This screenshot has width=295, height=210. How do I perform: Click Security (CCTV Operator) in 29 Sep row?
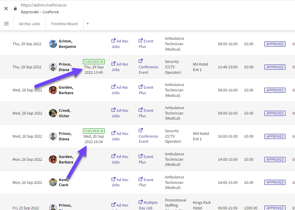coord(173,67)
